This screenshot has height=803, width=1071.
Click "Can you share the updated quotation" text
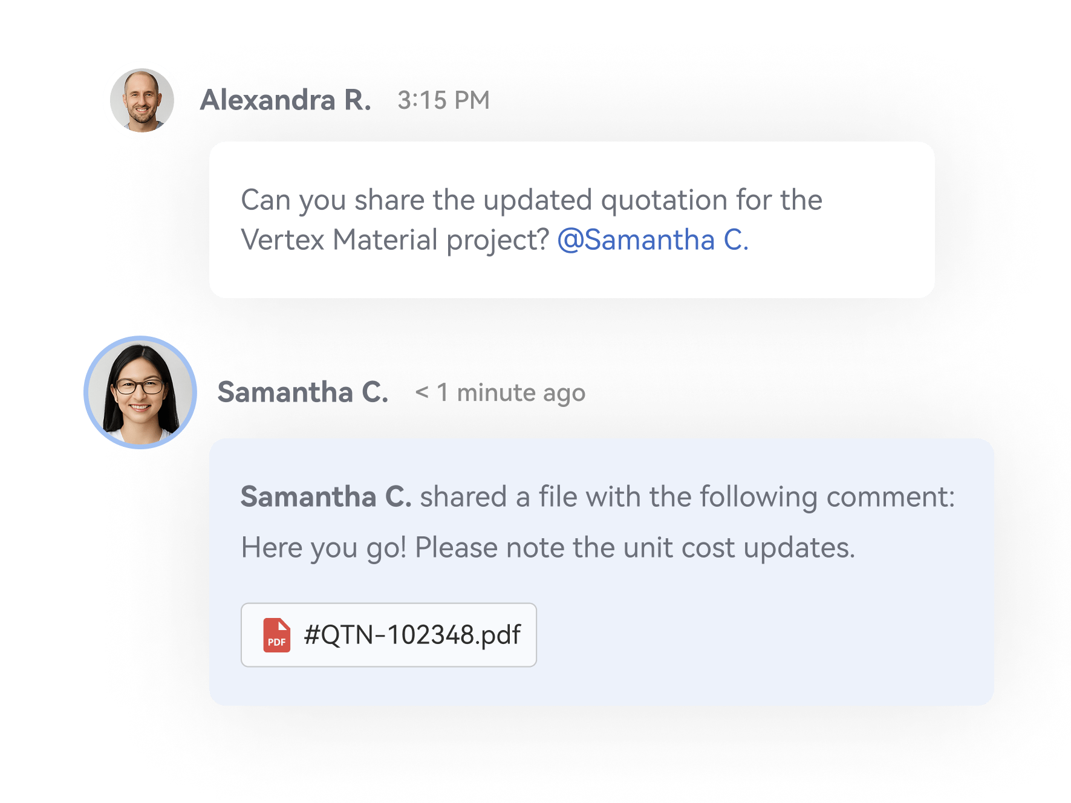(416, 200)
